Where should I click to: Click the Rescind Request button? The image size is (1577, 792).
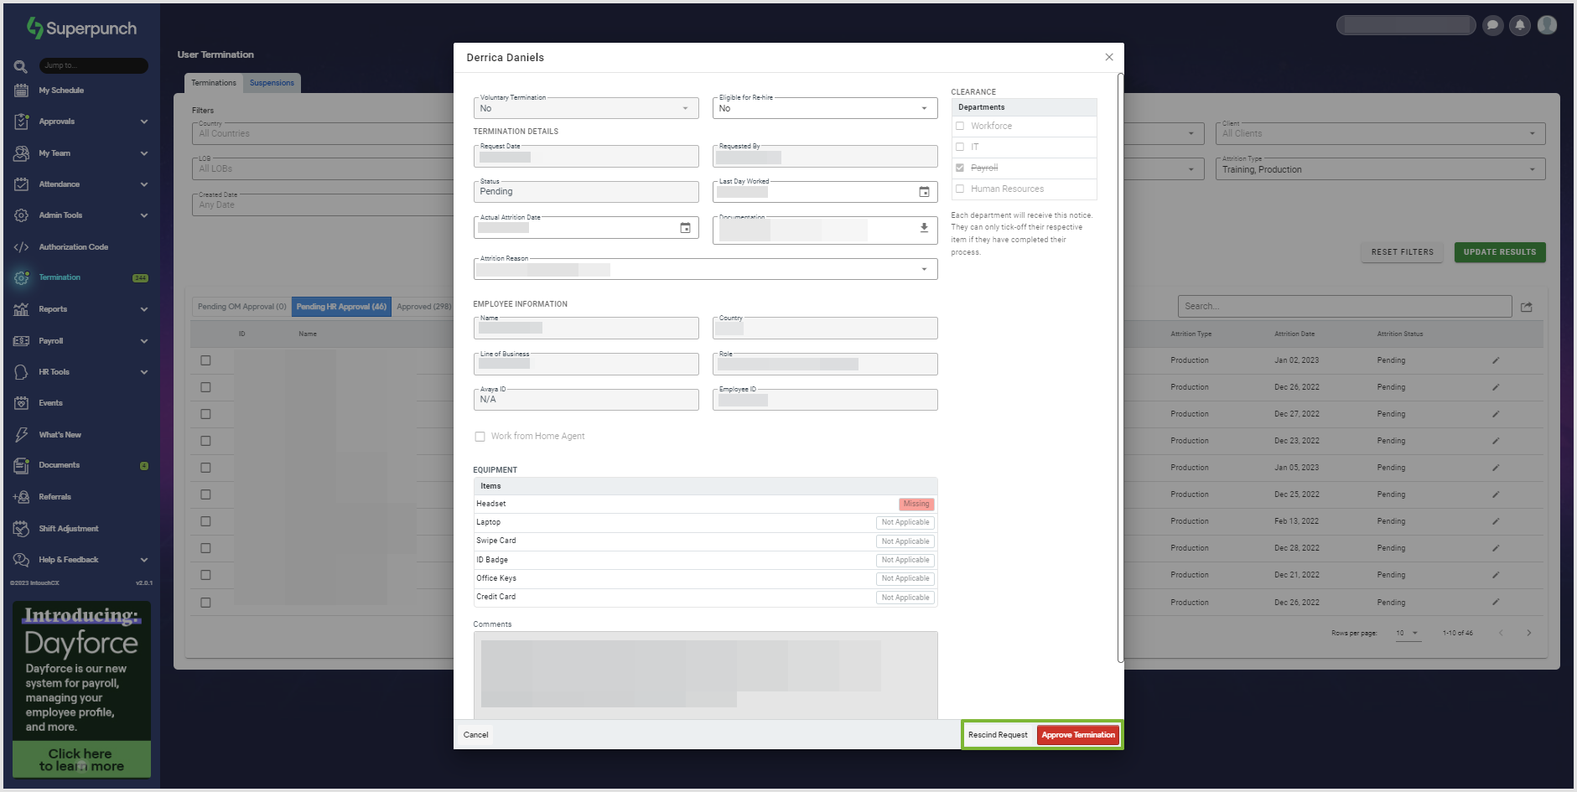coord(998,735)
